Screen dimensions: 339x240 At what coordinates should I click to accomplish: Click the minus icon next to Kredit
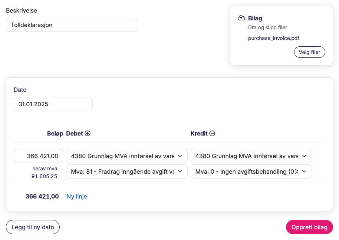pyautogui.click(x=212, y=133)
